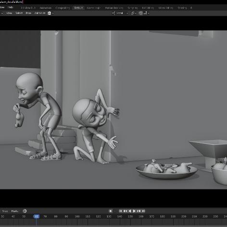Viewport: 227px width, 227px height.
Task: Click frame 140 on the timeline ruler
Action: click(x=120, y=216)
